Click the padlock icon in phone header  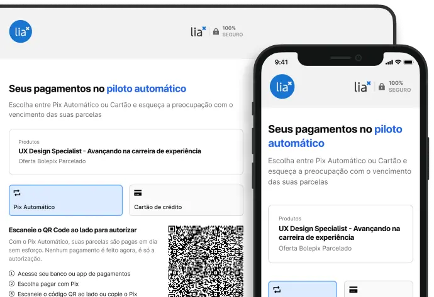pos(382,87)
